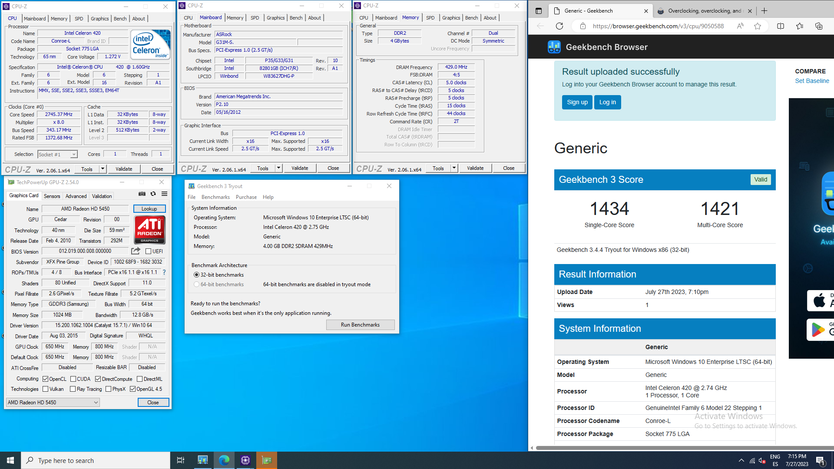
Task: Open the notification center icon
Action: [821, 461]
